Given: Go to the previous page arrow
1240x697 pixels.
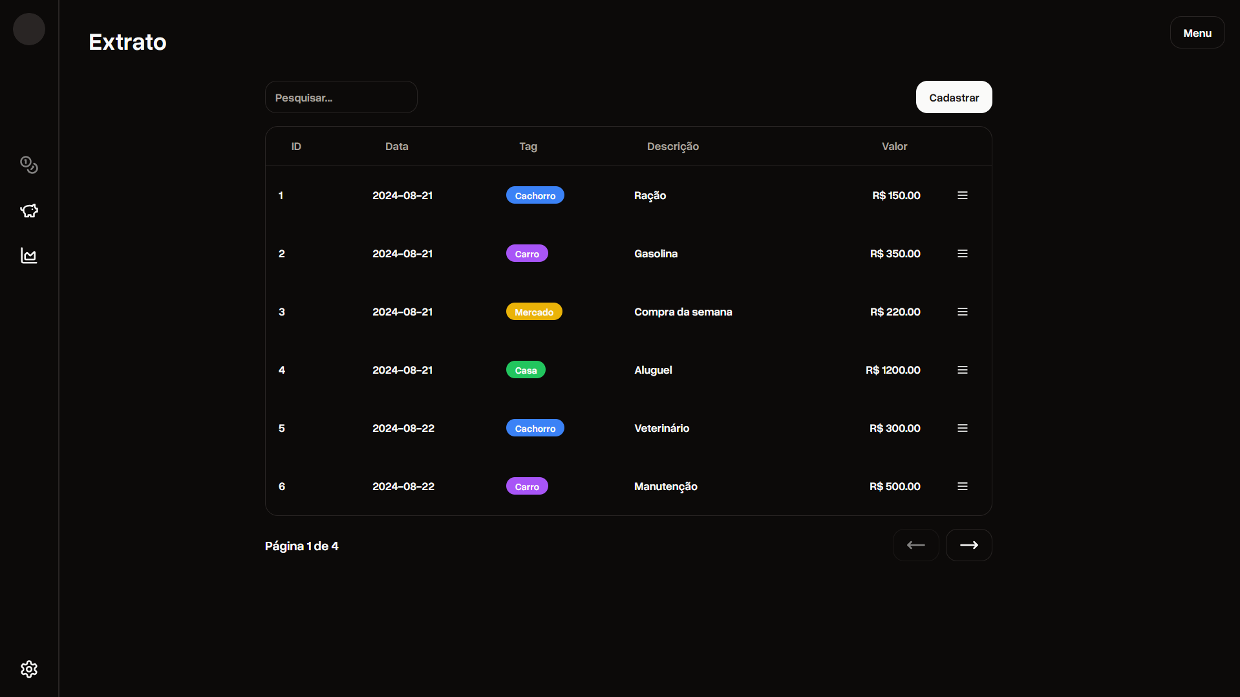Looking at the screenshot, I should pos(916,545).
